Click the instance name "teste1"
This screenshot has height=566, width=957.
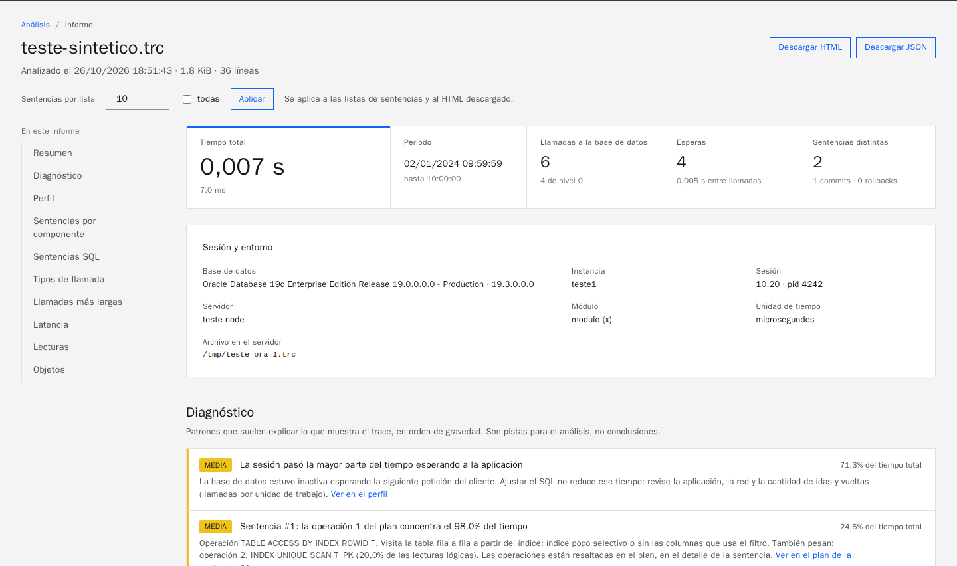click(584, 284)
